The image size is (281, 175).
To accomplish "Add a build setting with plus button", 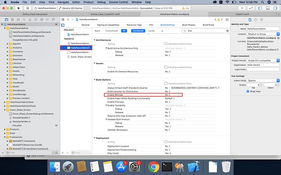I will coord(162,31).
